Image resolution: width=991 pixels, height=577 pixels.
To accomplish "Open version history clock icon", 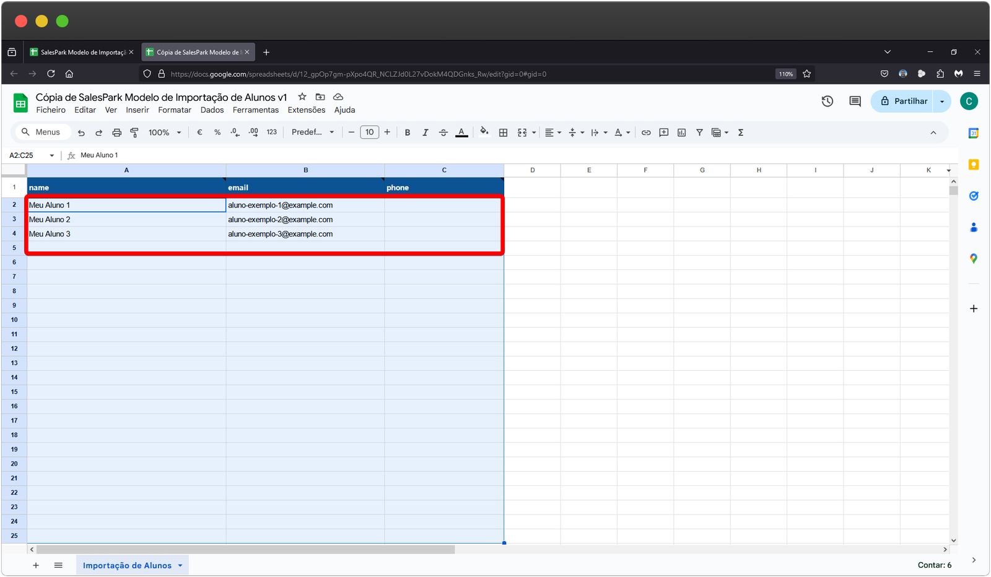I will [827, 101].
